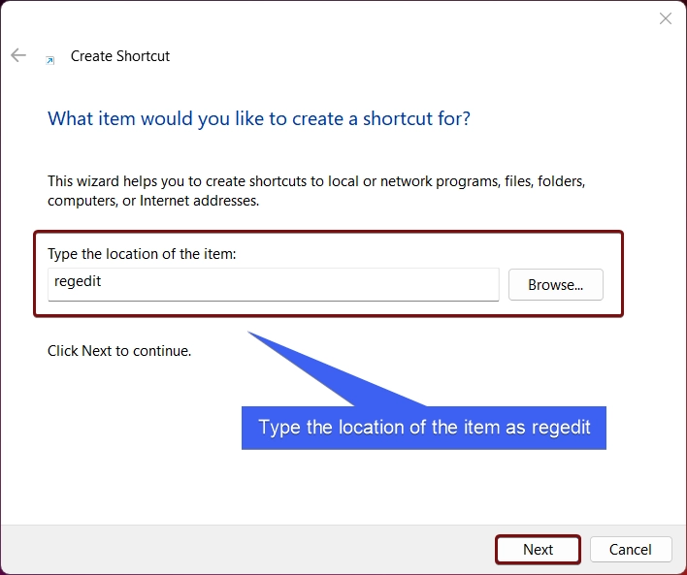Select the heading 'What item would you like to create a shortcut for?'
Image resolution: width=687 pixels, height=575 pixels.
[x=259, y=118]
